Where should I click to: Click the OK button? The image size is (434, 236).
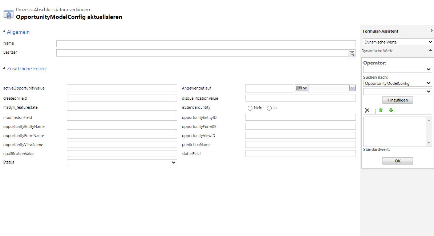(397, 161)
